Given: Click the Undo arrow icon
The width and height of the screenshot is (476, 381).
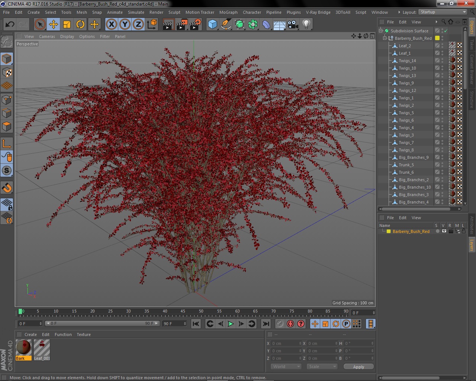Looking at the screenshot, I should (x=10, y=25).
